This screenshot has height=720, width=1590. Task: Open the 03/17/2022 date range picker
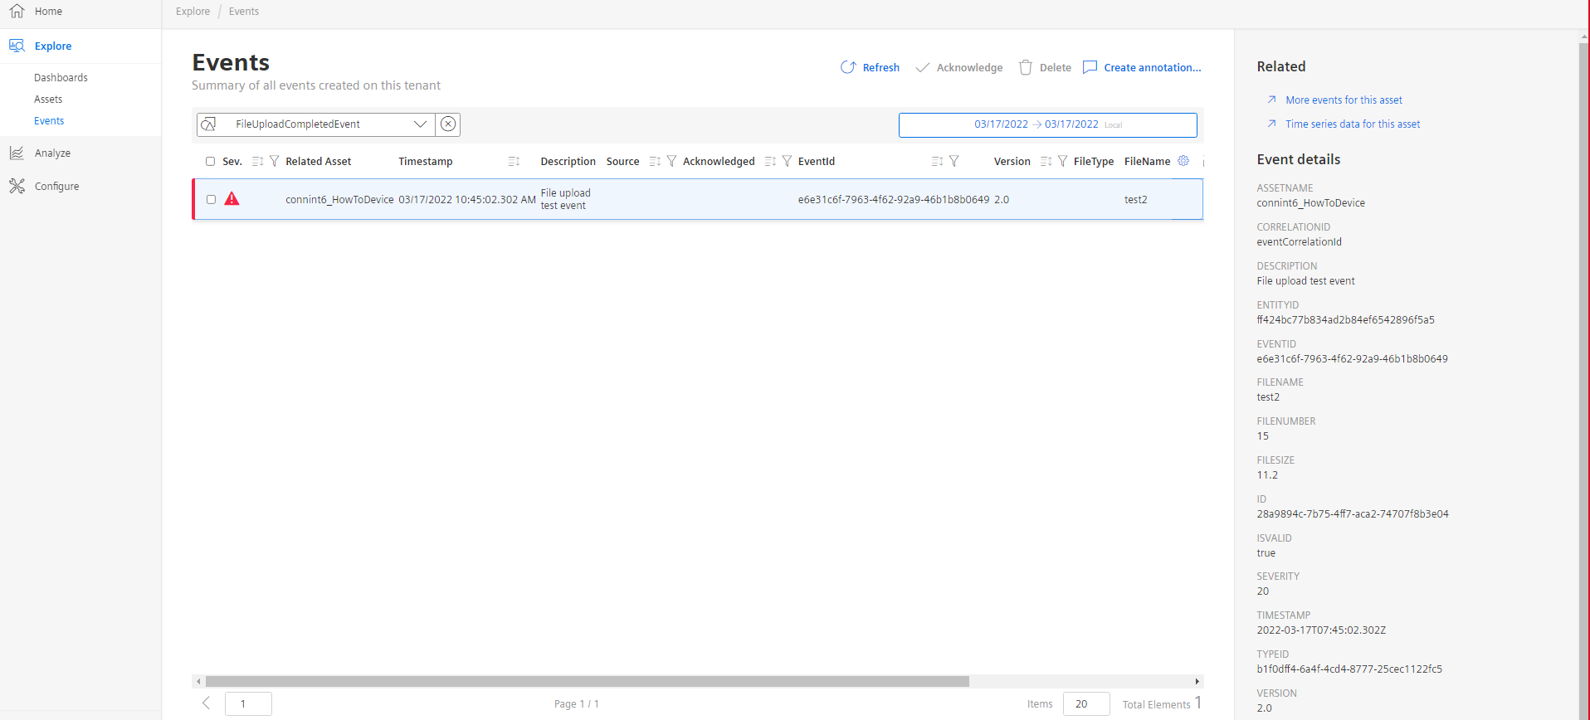click(1047, 124)
